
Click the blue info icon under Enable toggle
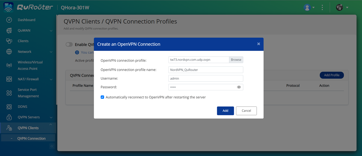[77, 52]
